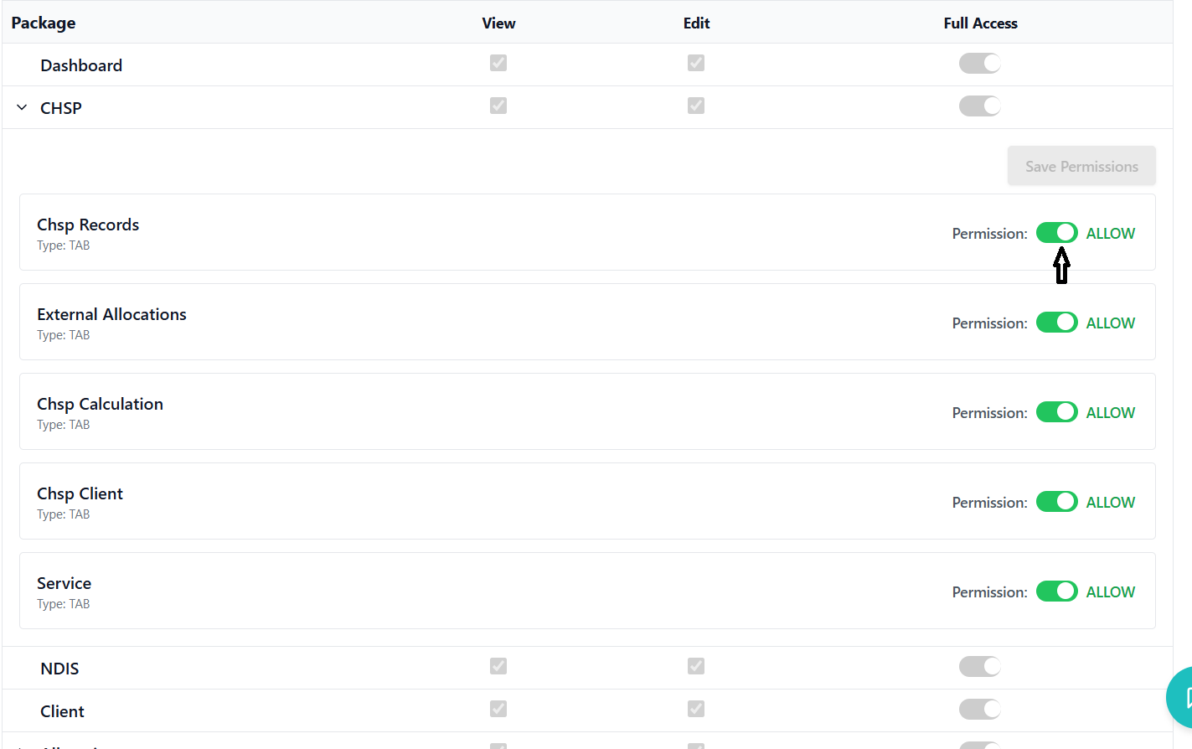Check the NDIS View checkbox

pos(498,666)
